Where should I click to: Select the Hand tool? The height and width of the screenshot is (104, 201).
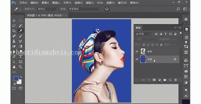pyautogui.click(x=14, y=67)
